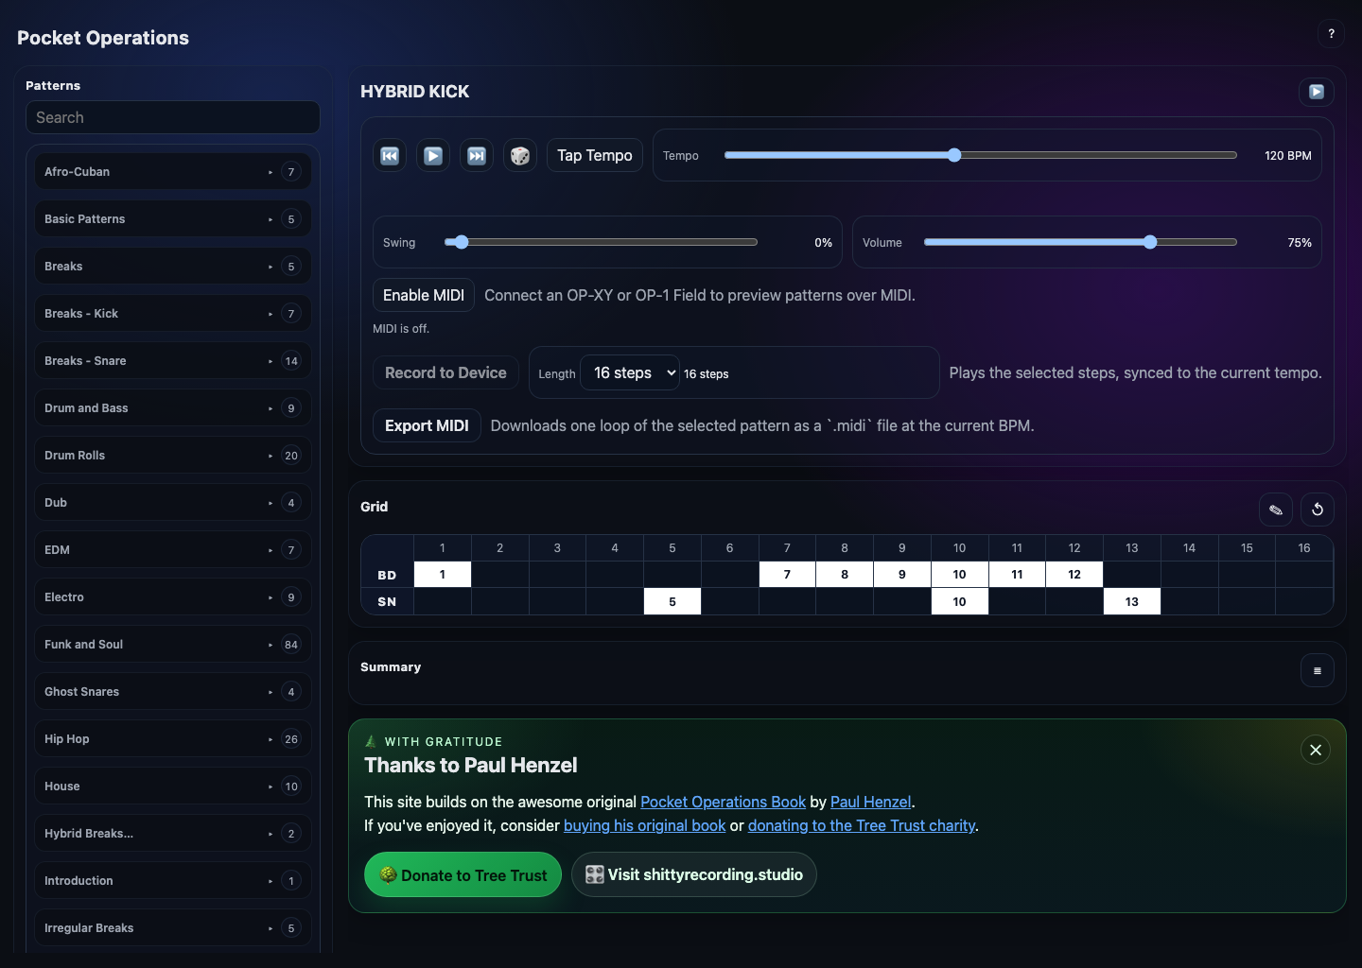Click the help question mark icon
The image size is (1362, 968).
coord(1331,34)
